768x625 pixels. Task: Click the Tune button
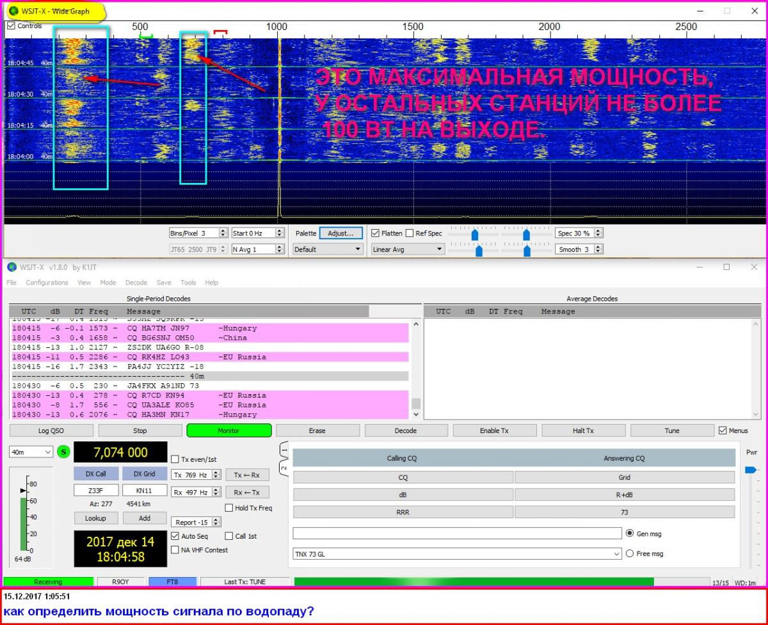tap(671, 431)
